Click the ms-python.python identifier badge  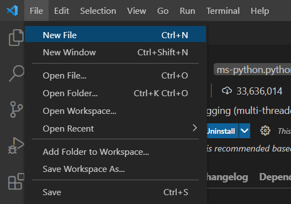pyautogui.click(x=252, y=70)
